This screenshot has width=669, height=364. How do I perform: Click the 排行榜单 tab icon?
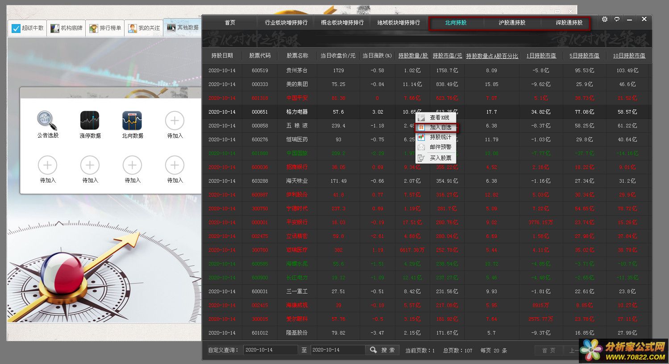tap(93, 28)
